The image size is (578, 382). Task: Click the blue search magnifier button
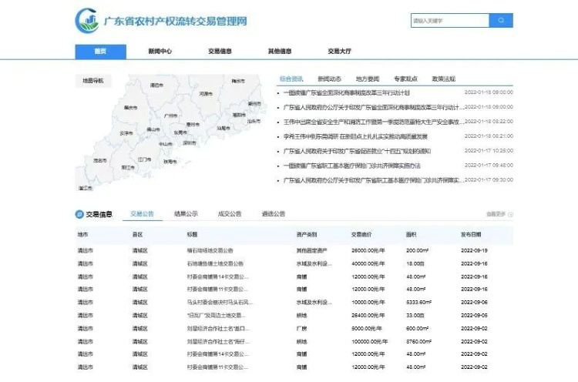[501, 21]
